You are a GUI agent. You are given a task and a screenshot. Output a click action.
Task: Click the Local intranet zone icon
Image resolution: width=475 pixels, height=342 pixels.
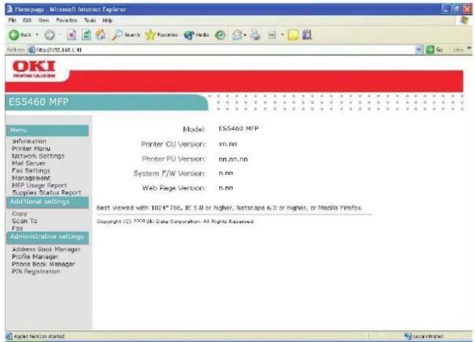point(408,336)
